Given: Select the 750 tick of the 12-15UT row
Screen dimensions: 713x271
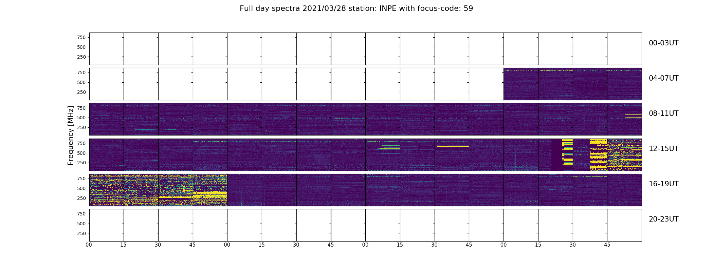Looking at the screenshot, I should coord(81,143).
